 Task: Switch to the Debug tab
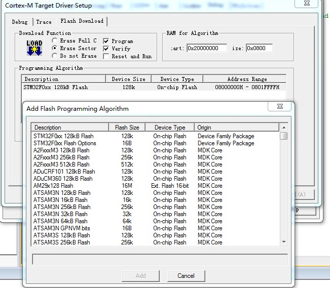pyautogui.click(x=20, y=22)
